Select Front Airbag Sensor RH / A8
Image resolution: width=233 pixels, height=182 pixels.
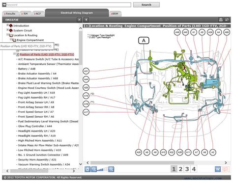(x=36, y=107)
